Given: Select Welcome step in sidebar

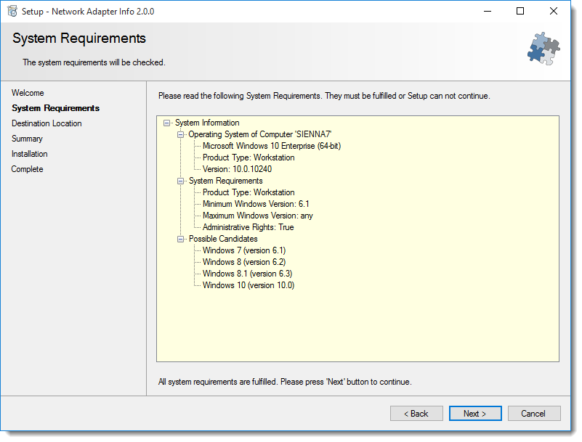Looking at the screenshot, I should click(28, 93).
